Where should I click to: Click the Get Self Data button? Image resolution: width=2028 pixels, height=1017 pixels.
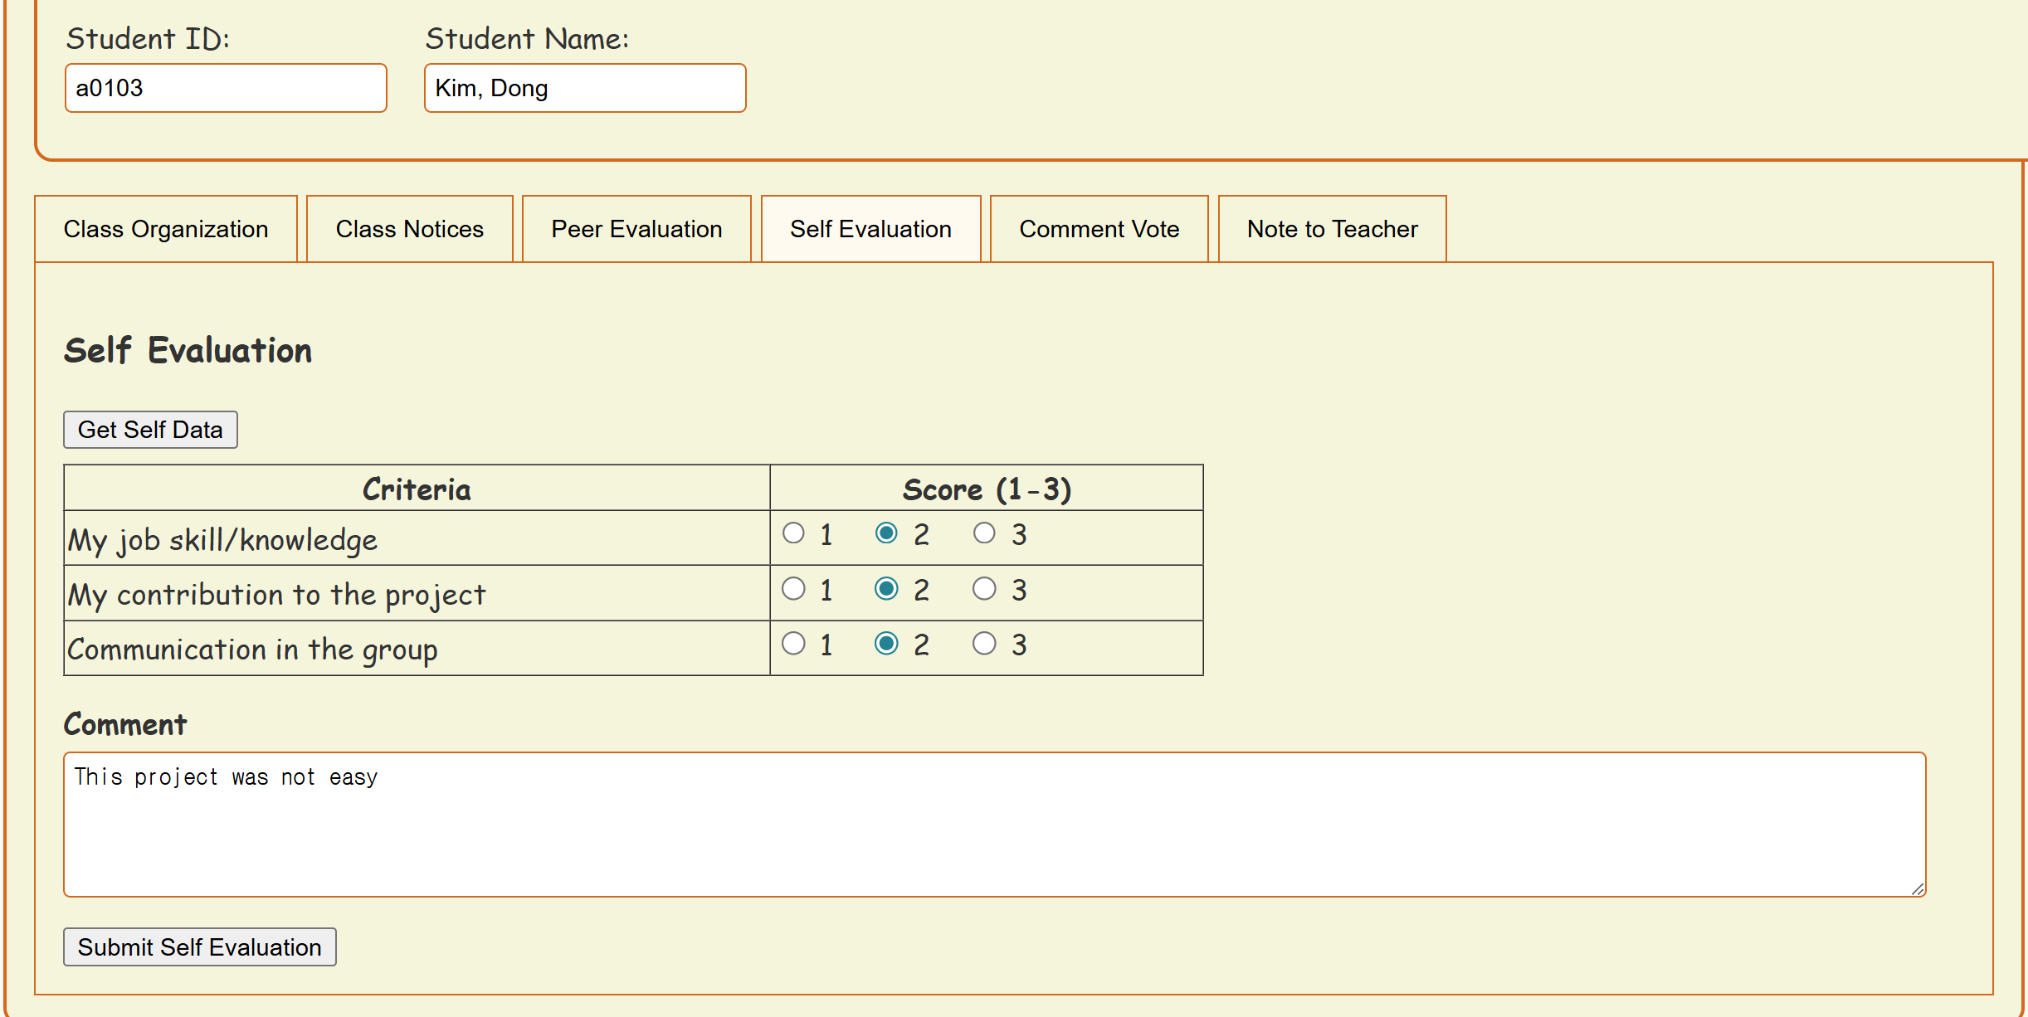[150, 430]
